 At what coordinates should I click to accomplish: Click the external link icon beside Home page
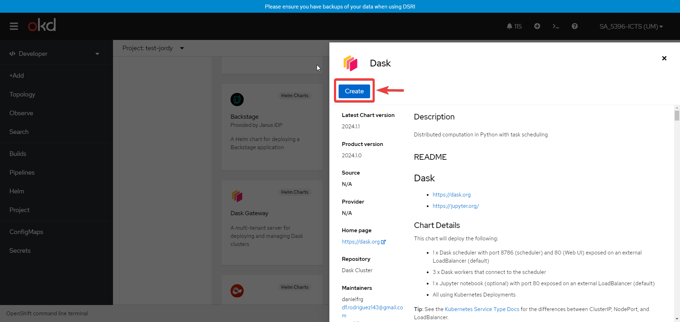pyautogui.click(x=383, y=242)
